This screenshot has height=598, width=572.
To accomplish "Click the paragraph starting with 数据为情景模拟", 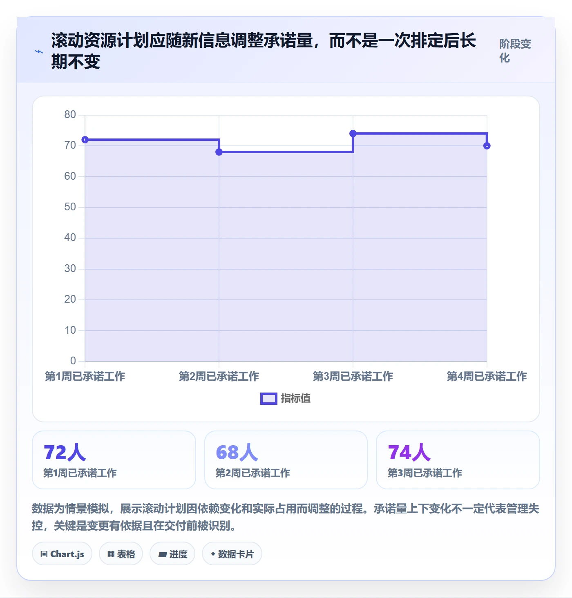I will 286,517.
